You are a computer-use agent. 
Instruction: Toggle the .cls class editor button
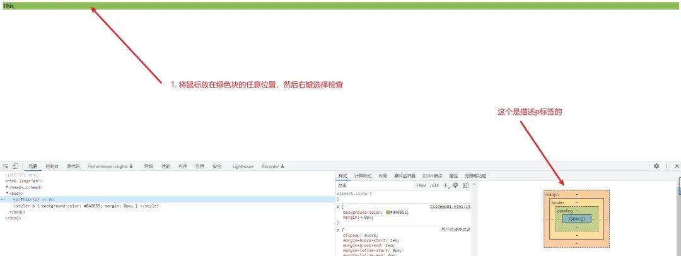click(434, 185)
